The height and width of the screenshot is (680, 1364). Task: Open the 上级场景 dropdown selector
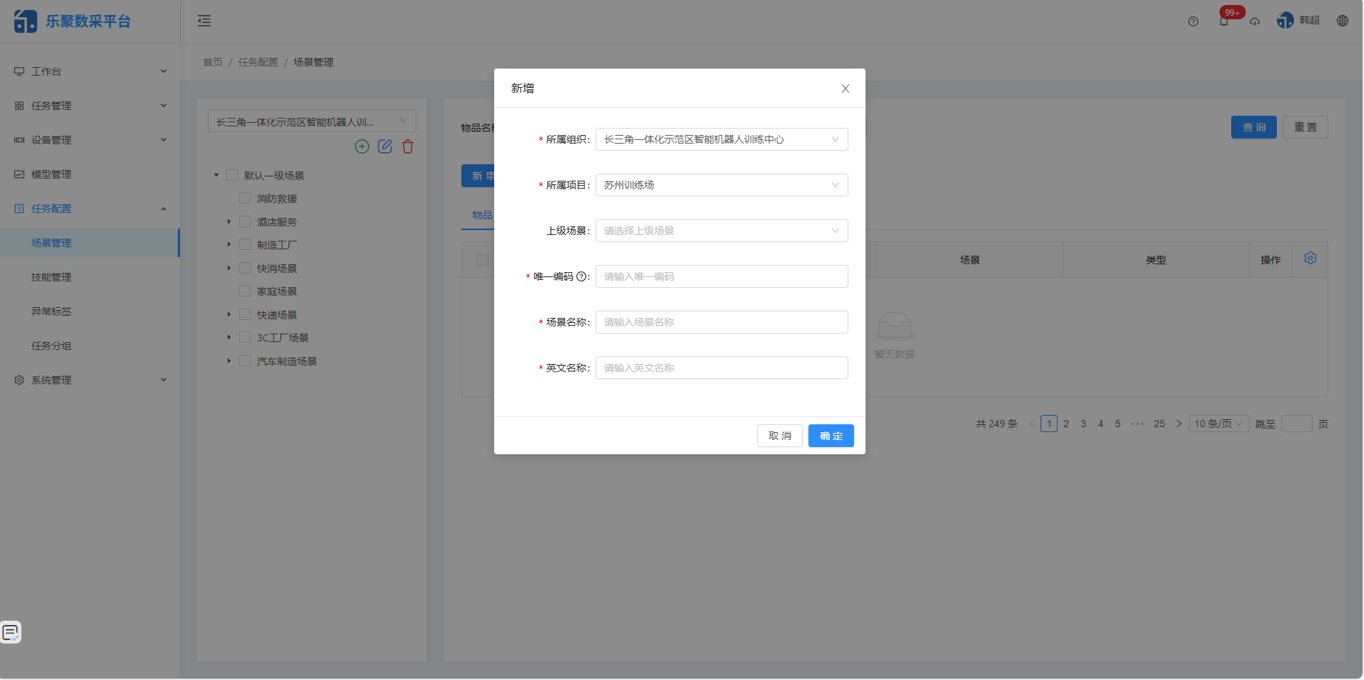pyautogui.click(x=721, y=231)
